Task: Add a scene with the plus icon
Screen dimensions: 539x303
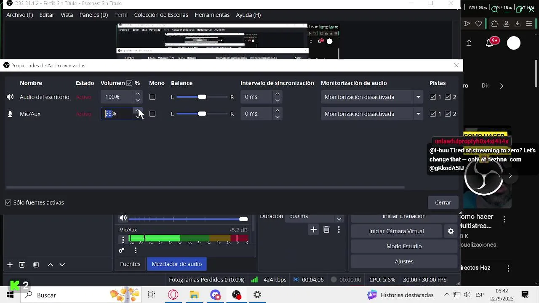Action: [10, 265]
